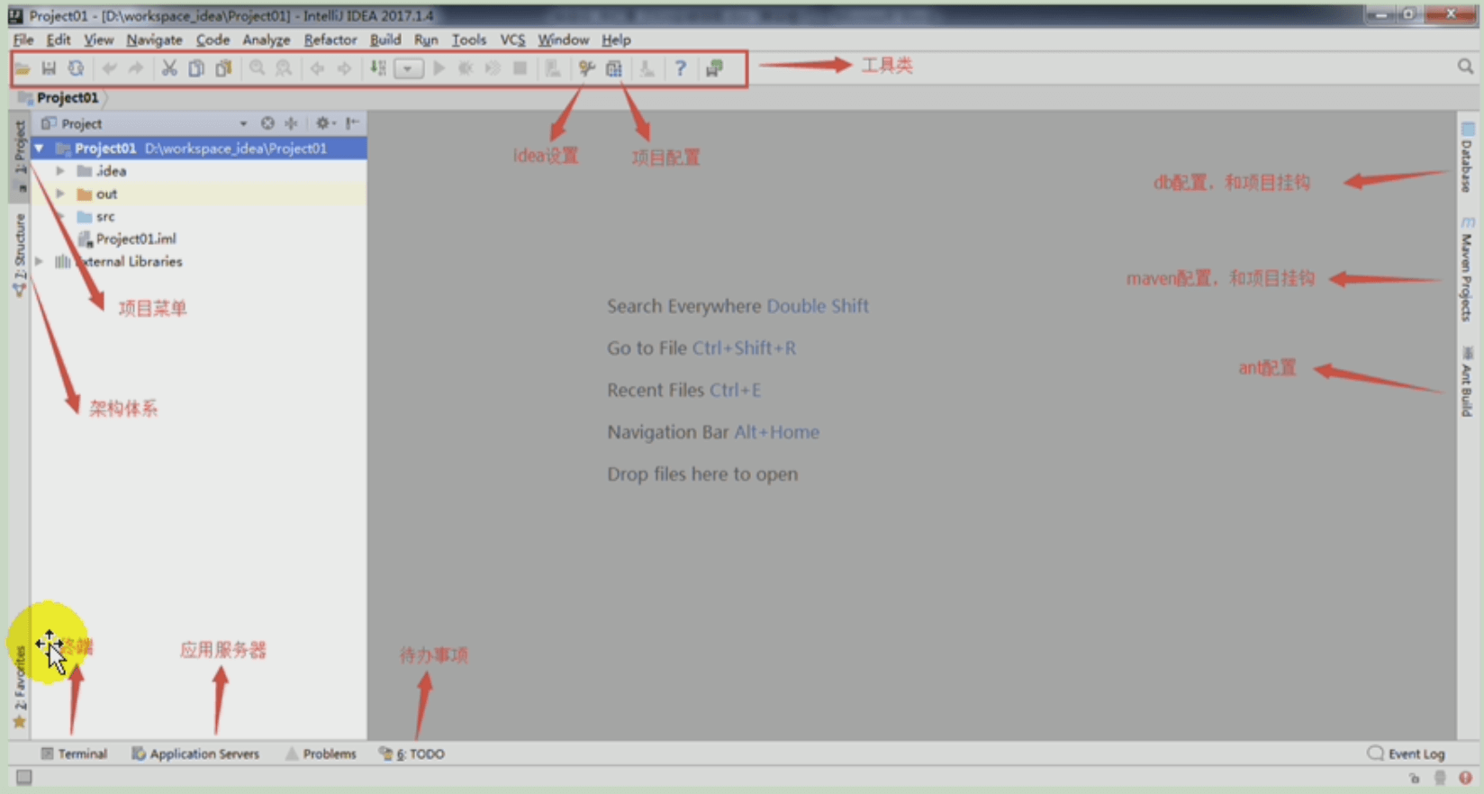The width and height of the screenshot is (1484, 794).
Task: Click the Save All disk icon
Action: (49, 68)
